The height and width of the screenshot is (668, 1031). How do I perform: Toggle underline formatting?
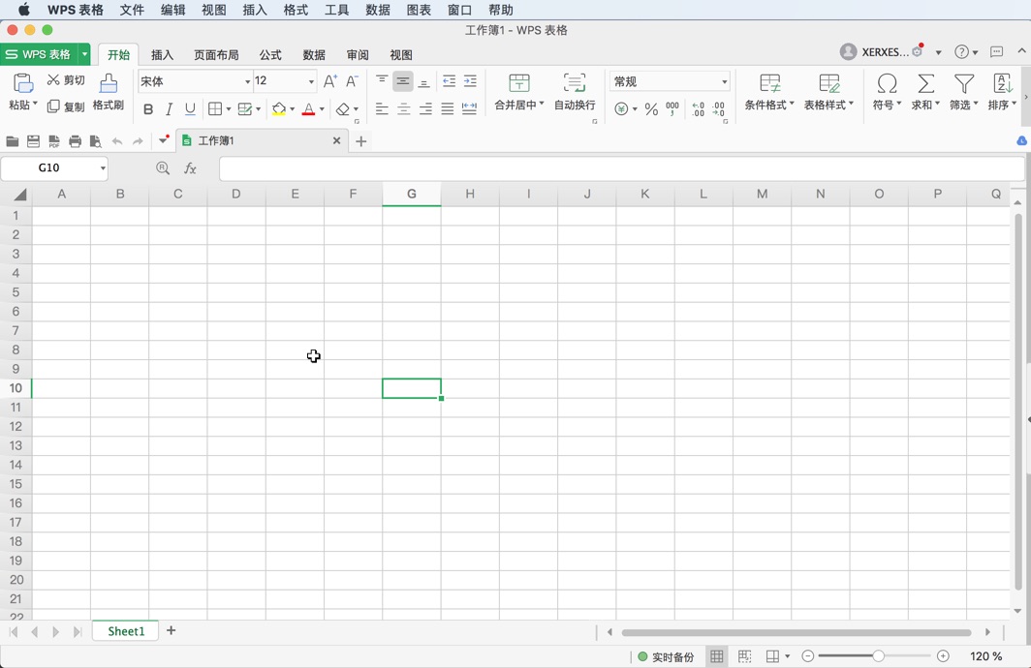[192, 109]
